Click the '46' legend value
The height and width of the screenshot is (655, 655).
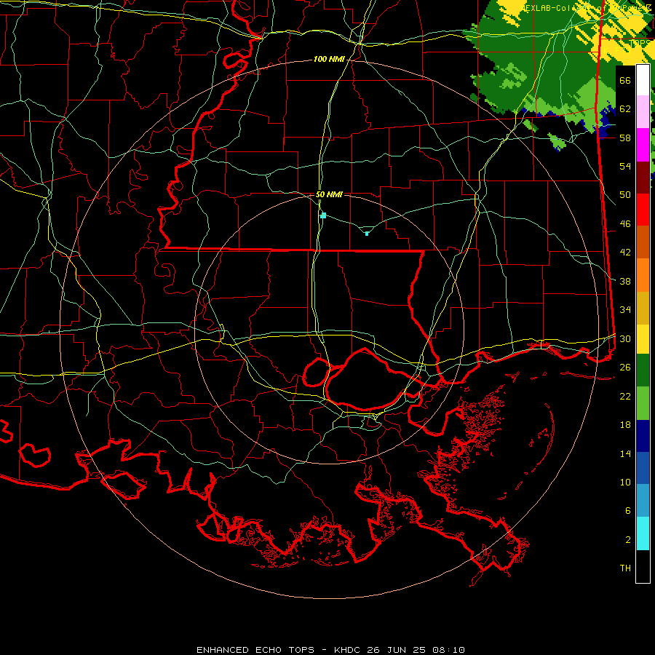tap(625, 223)
